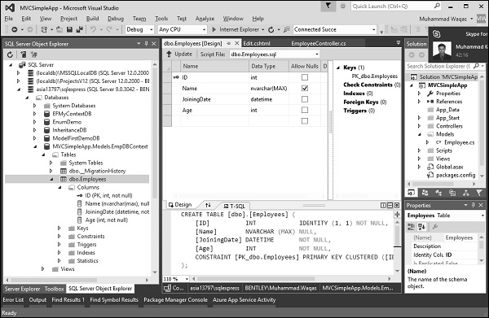This screenshot has width=489, height=318.
Task: Switch to the T-SQL pane tab
Action: click(235, 206)
